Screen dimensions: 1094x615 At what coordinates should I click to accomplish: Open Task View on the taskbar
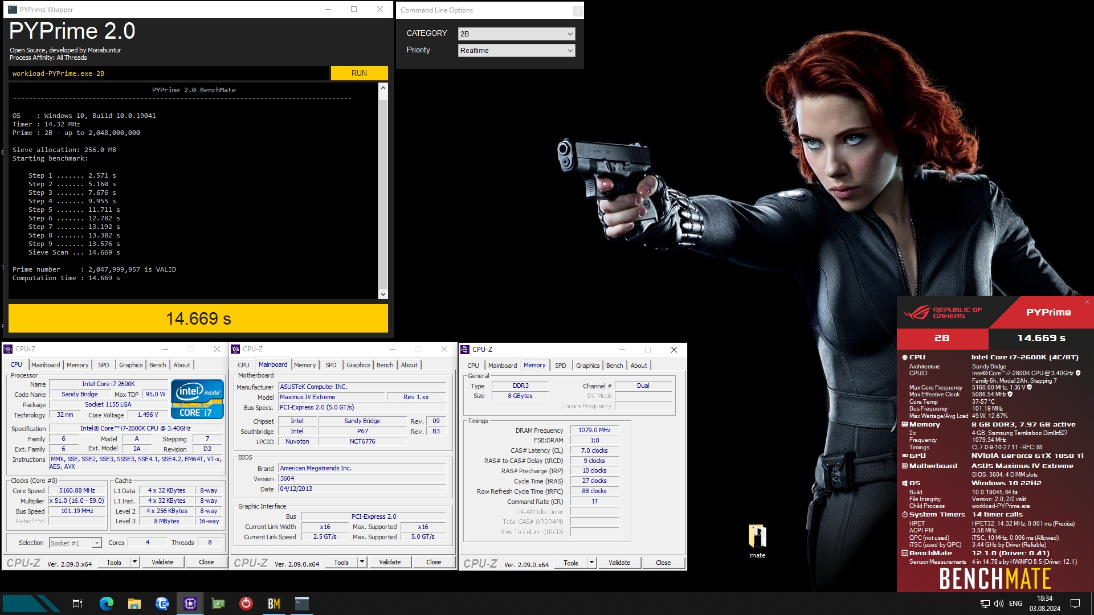[77, 604]
